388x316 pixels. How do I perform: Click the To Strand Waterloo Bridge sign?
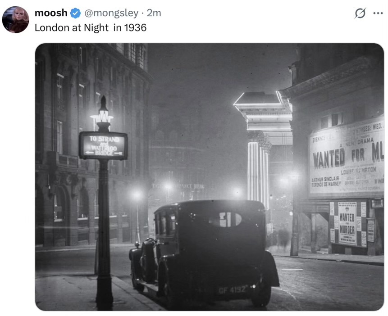[104, 146]
